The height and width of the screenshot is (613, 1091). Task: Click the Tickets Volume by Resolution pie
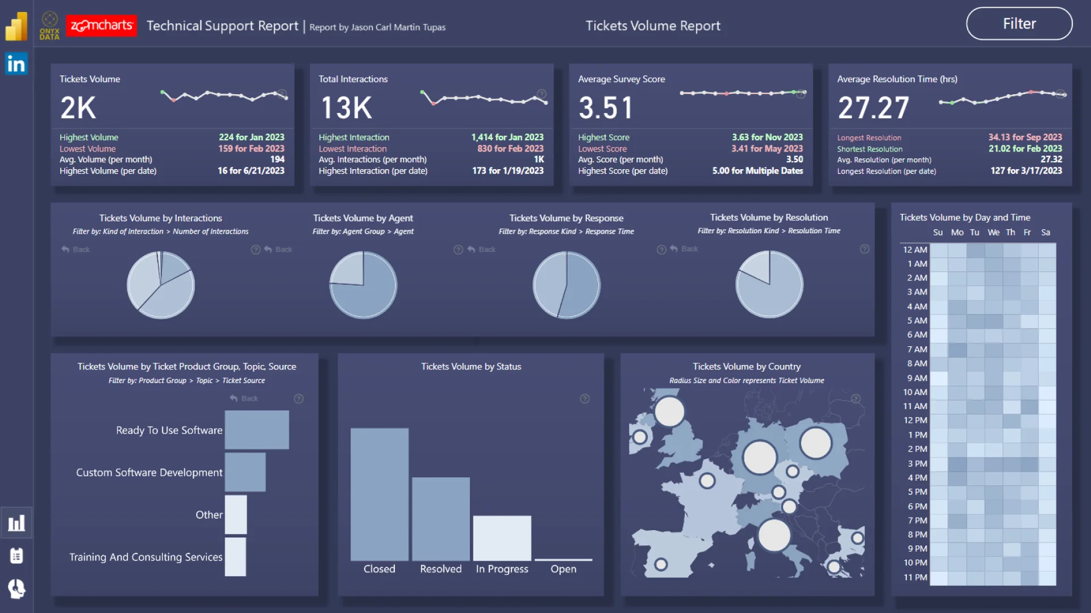click(x=769, y=284)
